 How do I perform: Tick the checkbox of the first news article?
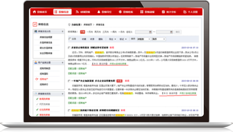[69, 48]
